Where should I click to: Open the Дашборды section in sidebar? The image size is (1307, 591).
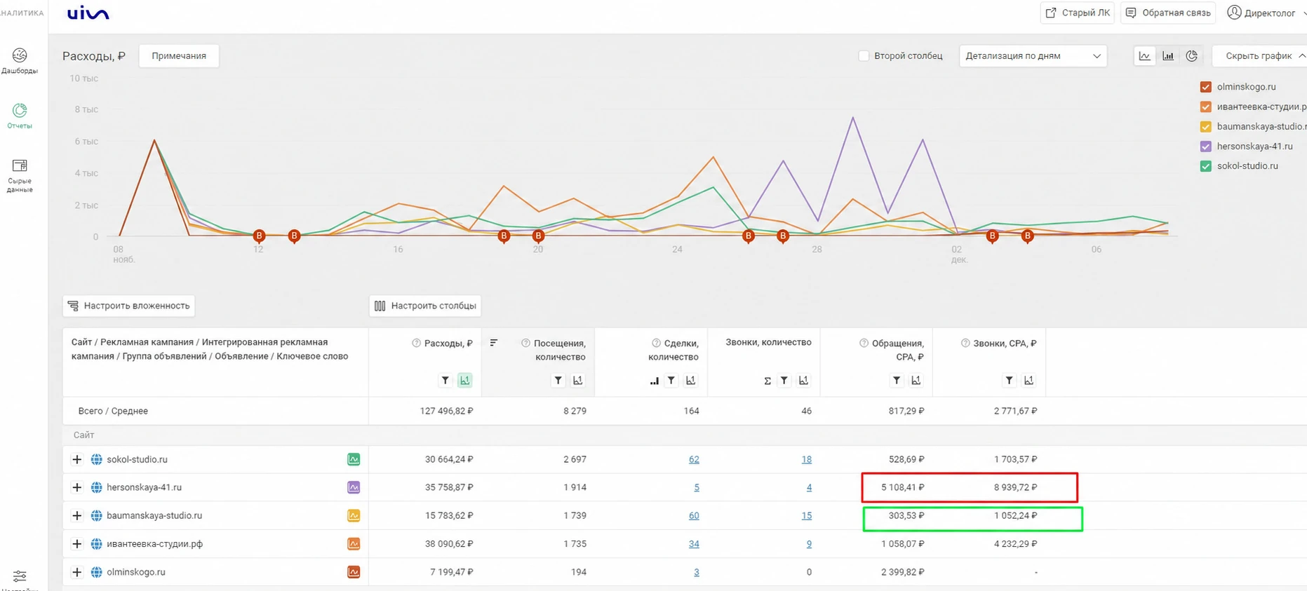point(20,61)
